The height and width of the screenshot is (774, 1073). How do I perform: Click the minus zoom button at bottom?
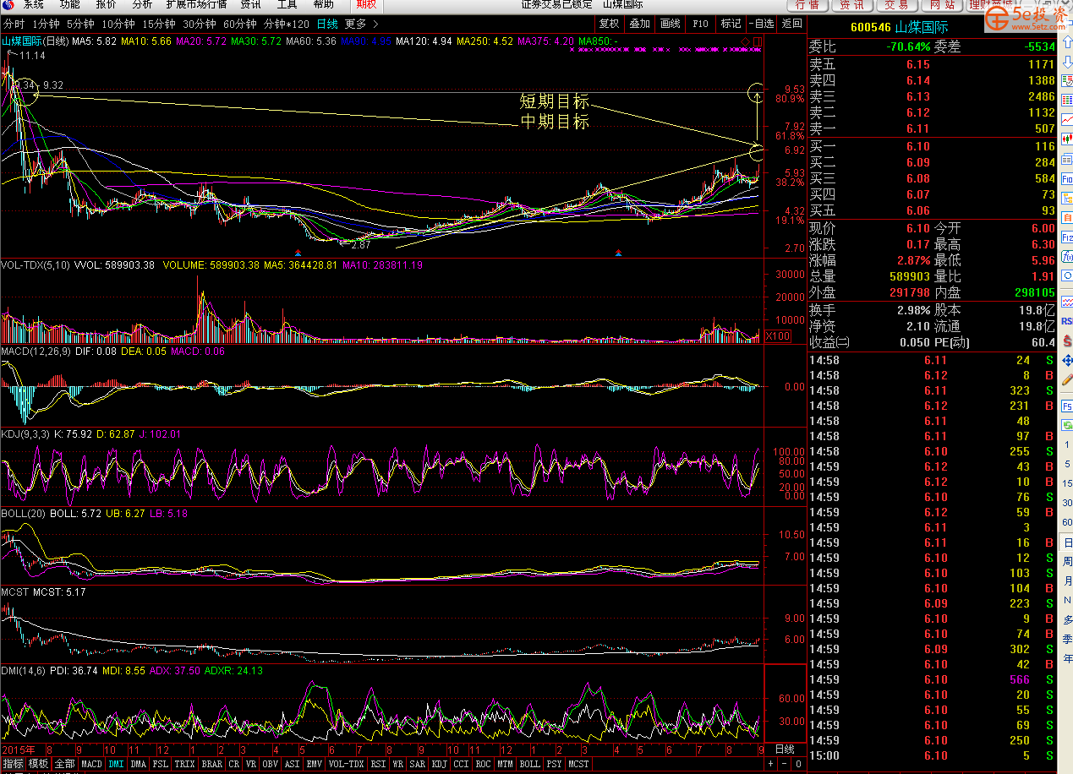(x=784, y=764)
